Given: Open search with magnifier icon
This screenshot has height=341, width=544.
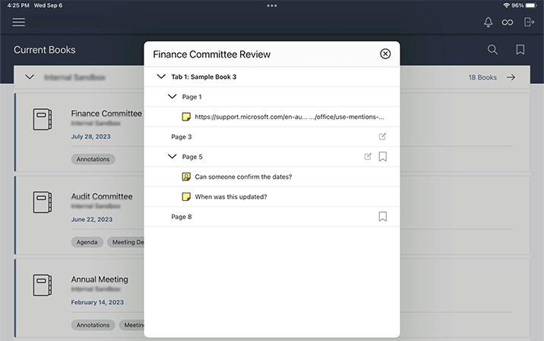Looking at the screenshot, I should [x=492, y=50].
